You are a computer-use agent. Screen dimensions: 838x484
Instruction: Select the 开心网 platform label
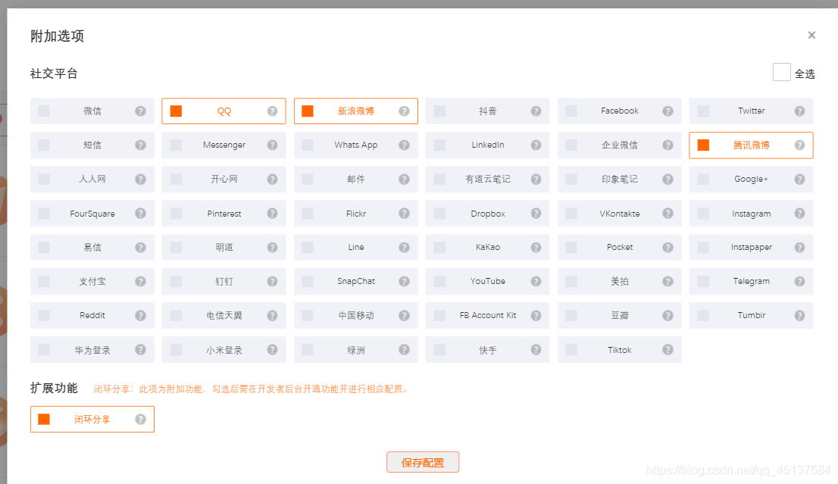[224, 179]
